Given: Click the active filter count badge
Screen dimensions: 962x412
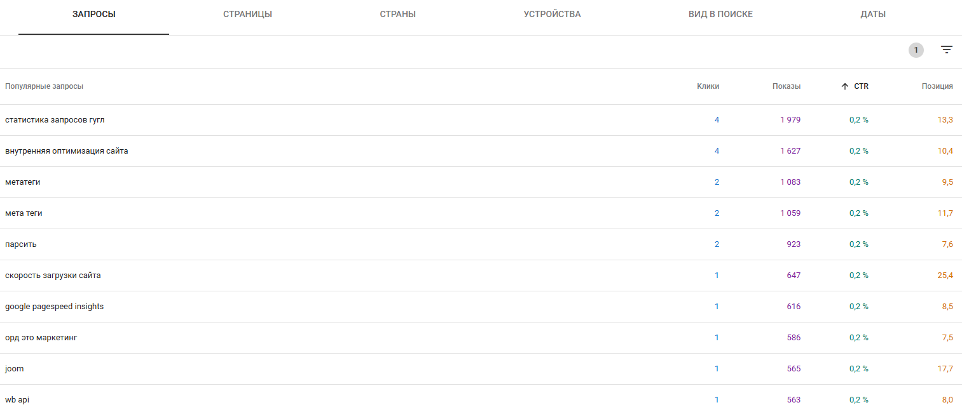Looking at the screenshot, I should click(916, 50).
